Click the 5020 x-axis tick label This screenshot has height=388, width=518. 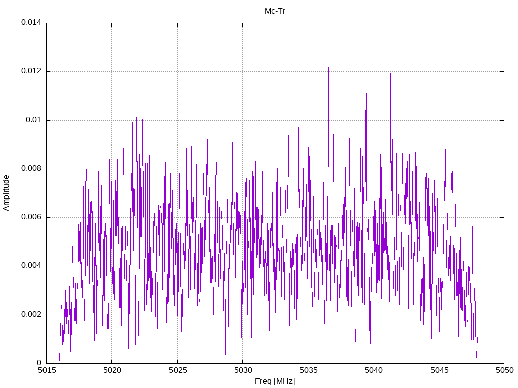pos(112,370)
